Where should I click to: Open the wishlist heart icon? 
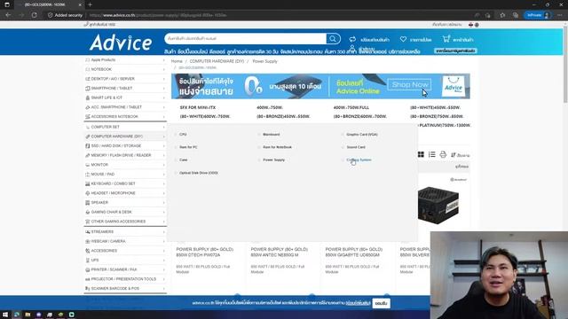click(x=403, y=39)
